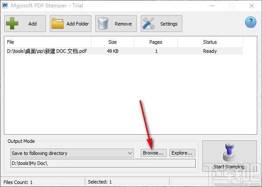This screenshot has width=262, height=187.
Task: Click the Ready status cell
Action: [210, 51]
